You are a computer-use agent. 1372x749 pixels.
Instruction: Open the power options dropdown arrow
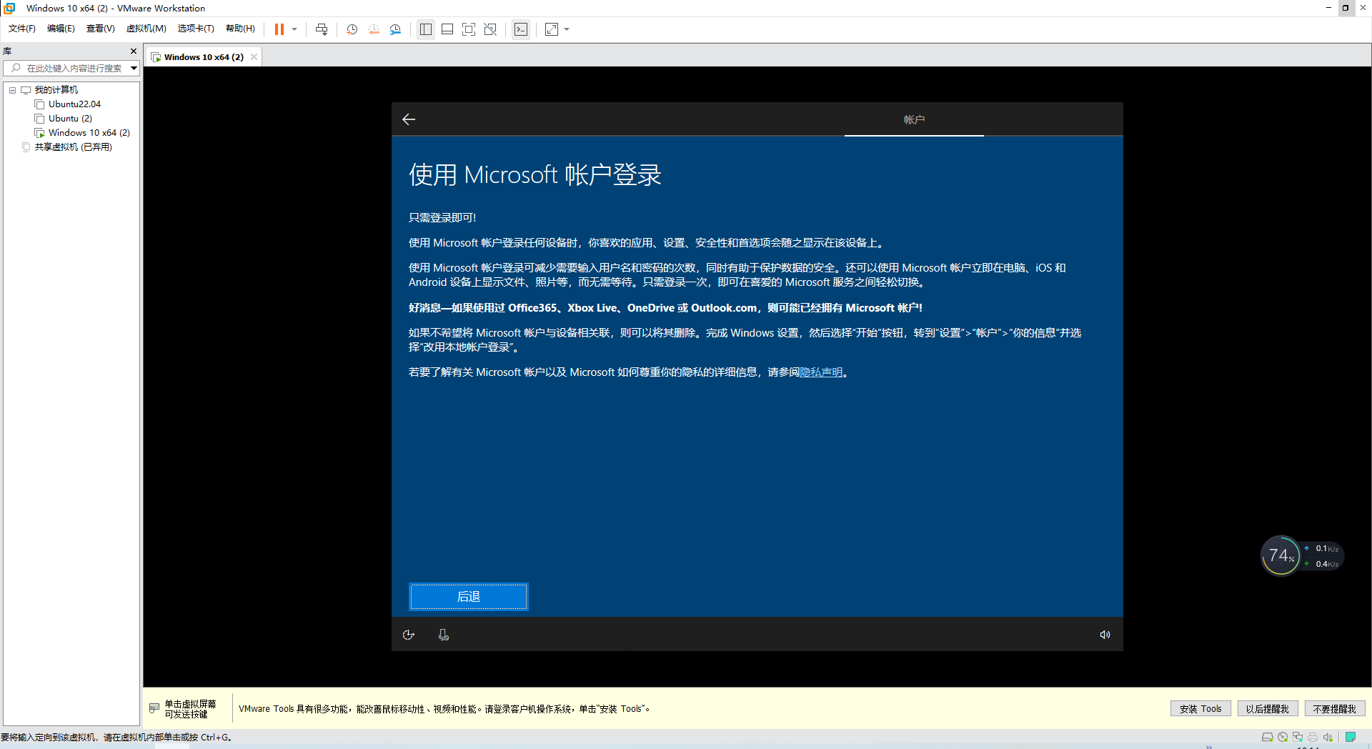(x=294, y=29)
